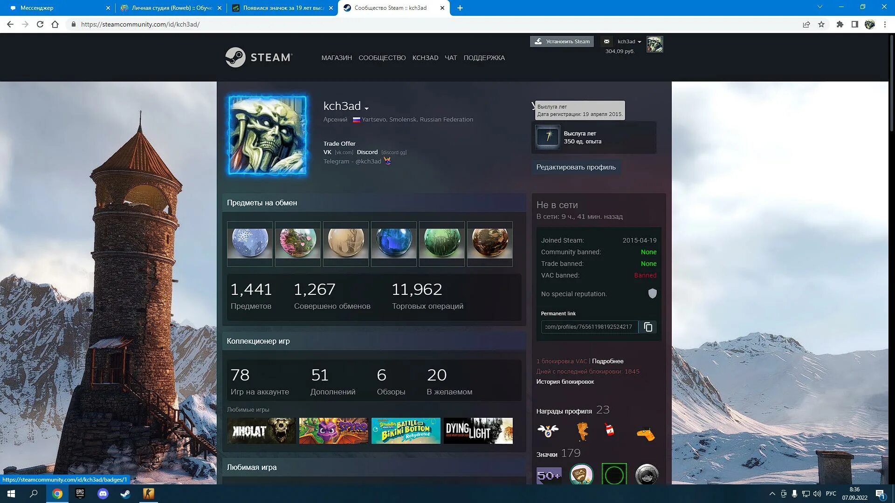Click the Steam logo in header
The height and width of the screenshot is (503, 895).
pyautogui.click(x=259, y=57)
